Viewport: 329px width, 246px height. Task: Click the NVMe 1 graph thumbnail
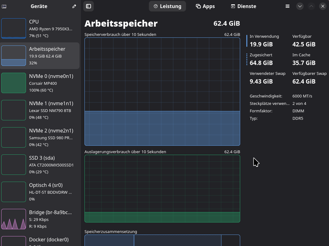pyautogui.click(x=14, y=110)
